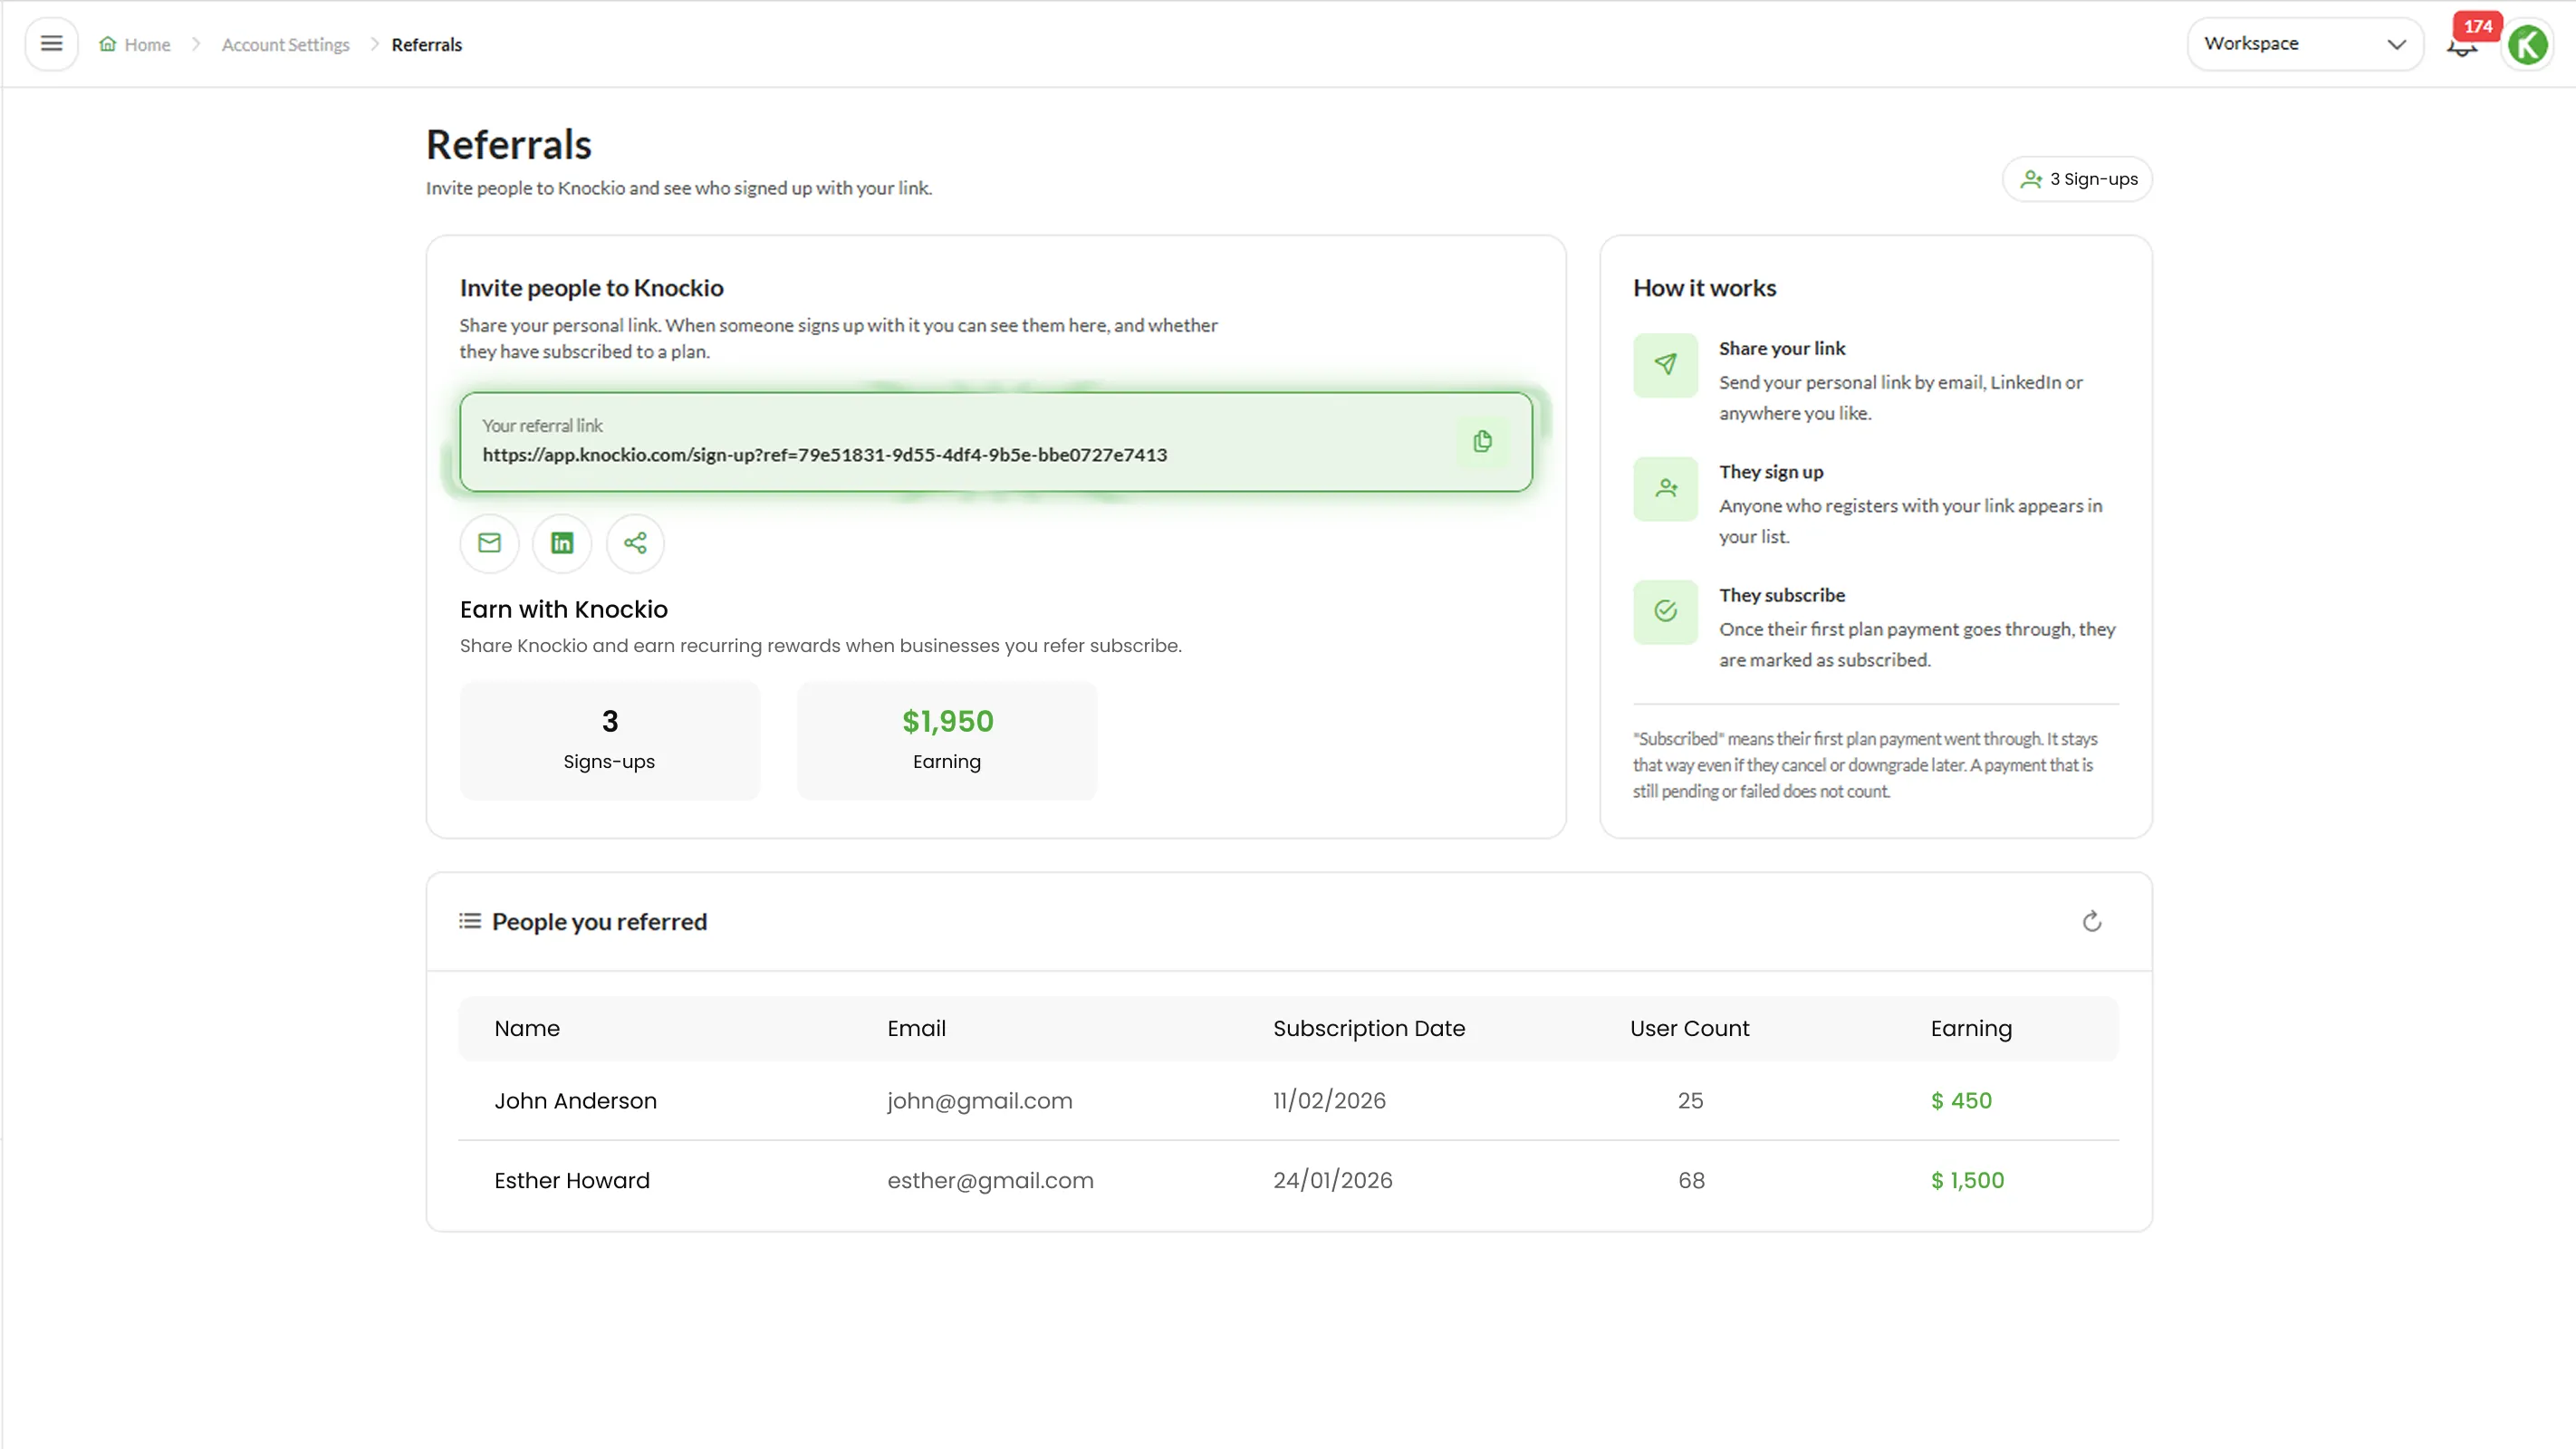Click the How it works heading
Viewport: 2576px width, 1449px height.
(x=1705, y=288)
